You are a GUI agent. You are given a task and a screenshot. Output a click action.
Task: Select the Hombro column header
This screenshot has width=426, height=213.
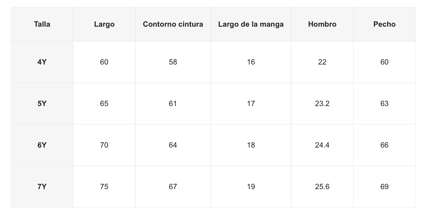322,24
